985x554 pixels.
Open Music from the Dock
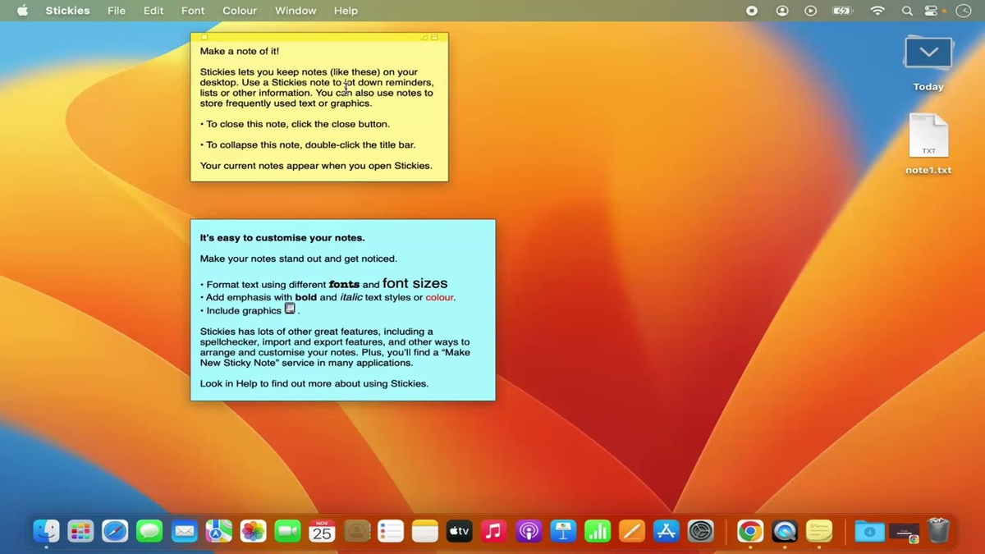point(493,531)
